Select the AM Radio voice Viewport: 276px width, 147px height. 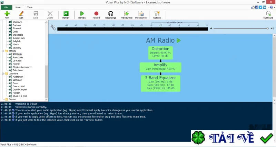(17, 54)
